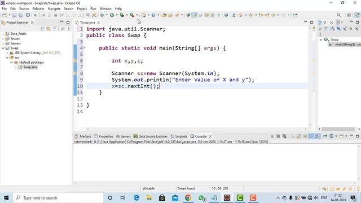Open Google Chrome from the taskbar
Screen dimensions: 361x203
188,198
